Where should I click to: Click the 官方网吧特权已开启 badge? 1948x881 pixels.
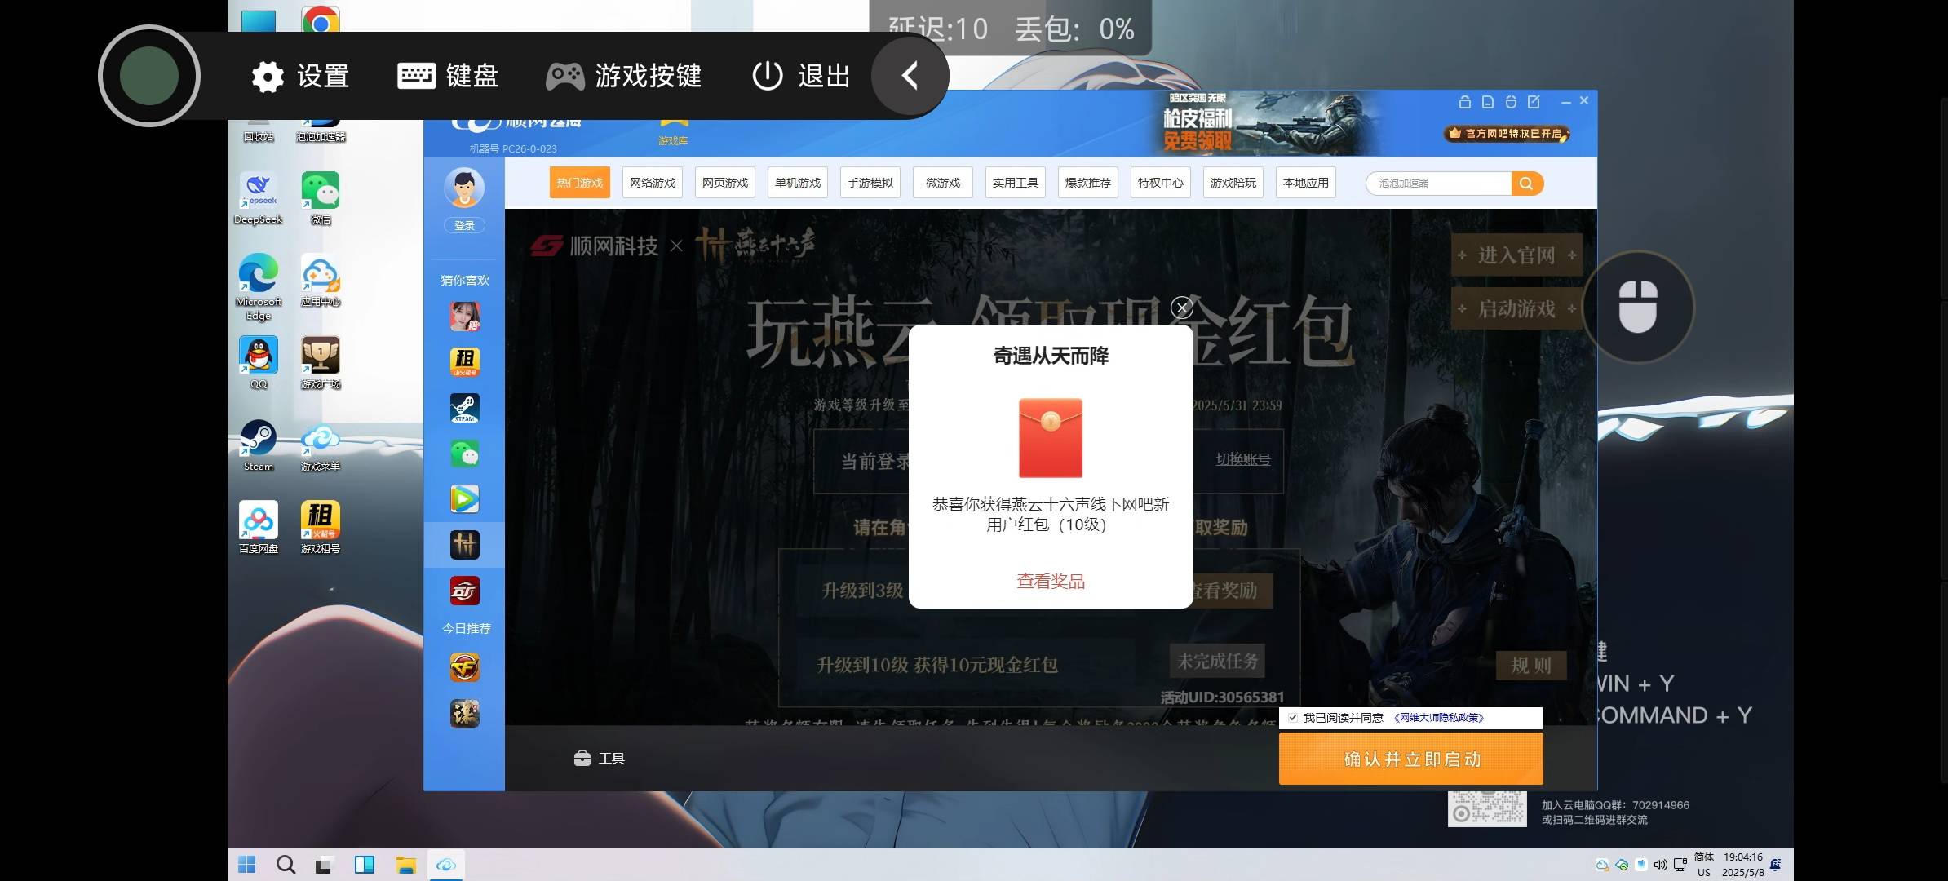coord(1507,134)
